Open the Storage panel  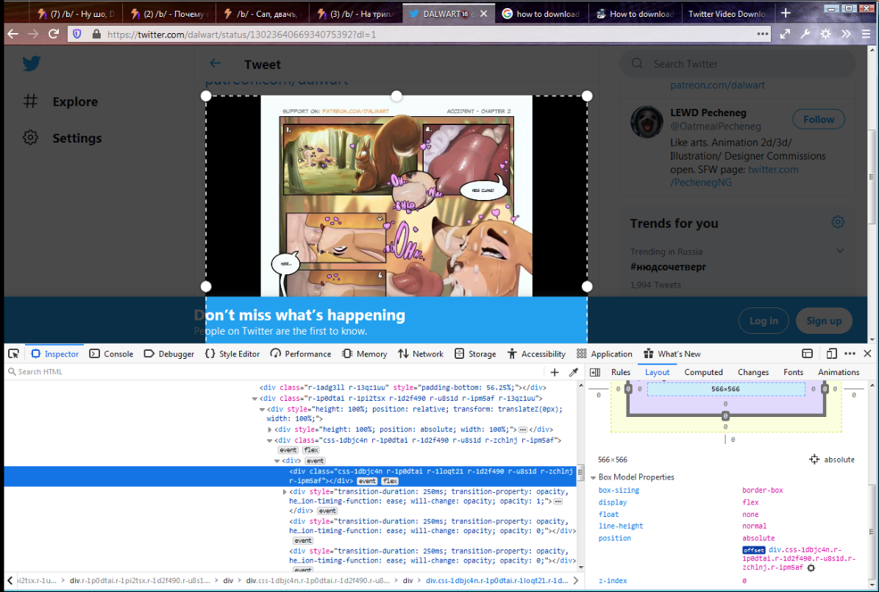475,354
